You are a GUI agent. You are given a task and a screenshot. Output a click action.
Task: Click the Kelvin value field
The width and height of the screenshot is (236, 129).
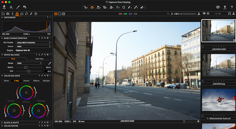(x=48, y=67)
